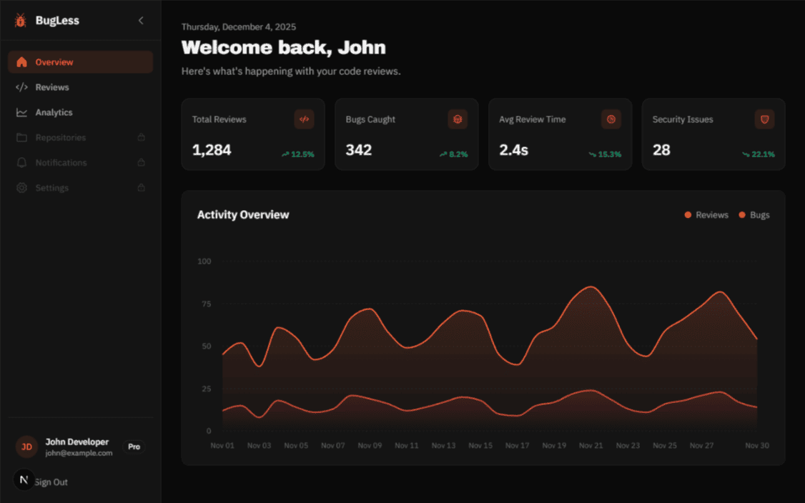Viewport: 805px width, 503px height.
Task: Click the Notifications bell icon
Action: (x=21, y=163)
